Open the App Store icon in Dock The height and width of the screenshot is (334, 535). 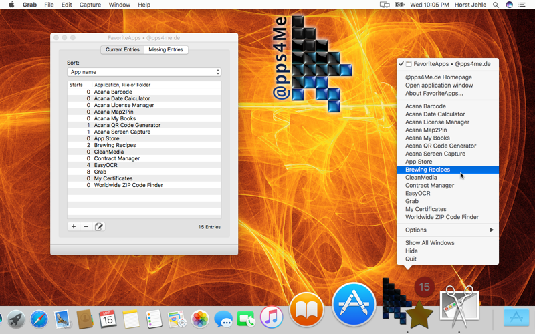click(354, 304)
